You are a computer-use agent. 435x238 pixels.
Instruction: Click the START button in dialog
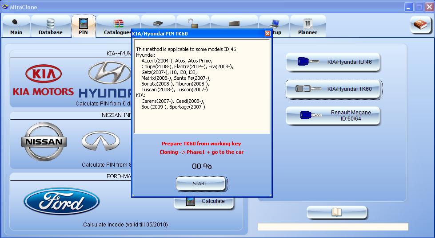point(200,183)
